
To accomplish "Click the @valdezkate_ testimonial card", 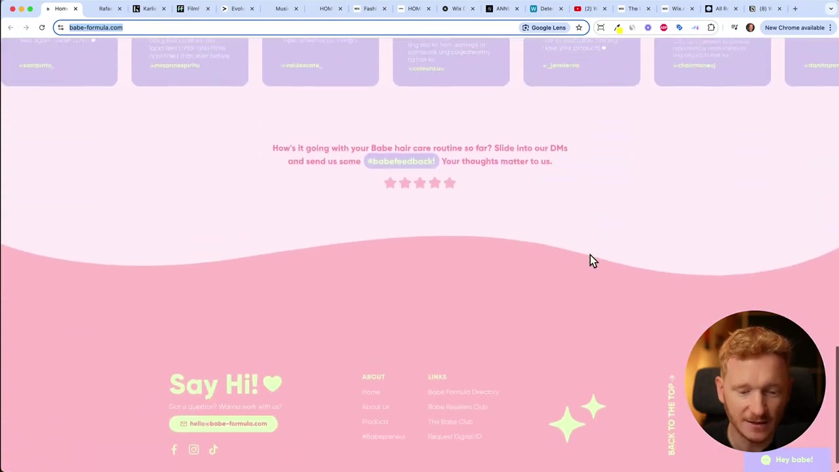I will coord(321,62).
